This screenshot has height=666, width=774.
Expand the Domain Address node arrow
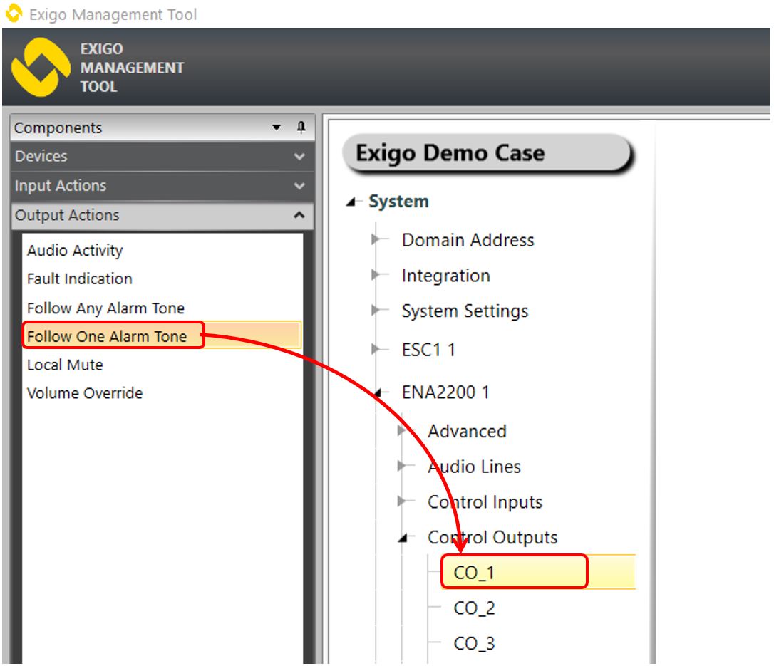[376, 240]
